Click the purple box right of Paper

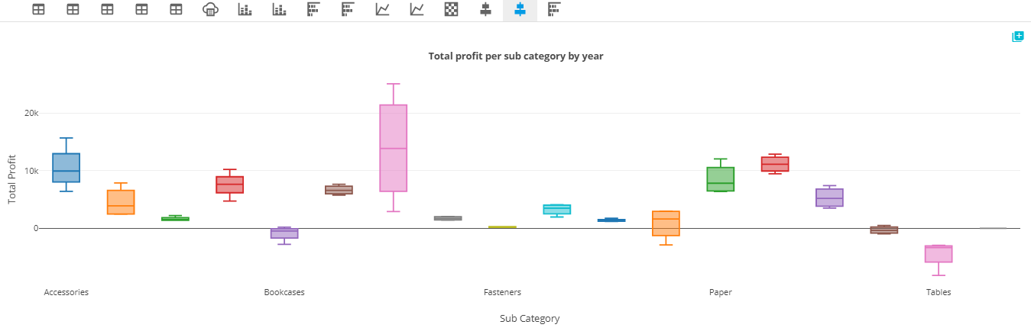829,198
